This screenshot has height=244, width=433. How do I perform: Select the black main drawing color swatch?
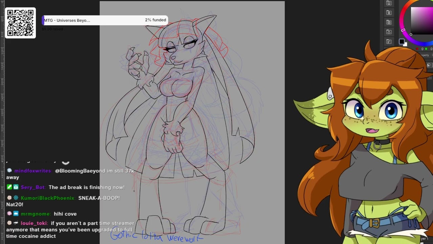pos(401,42)
